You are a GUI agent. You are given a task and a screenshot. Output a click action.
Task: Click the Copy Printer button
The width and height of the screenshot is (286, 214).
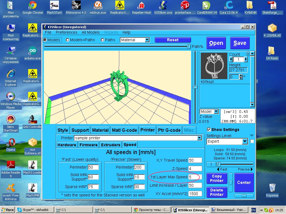pos(217,178)
